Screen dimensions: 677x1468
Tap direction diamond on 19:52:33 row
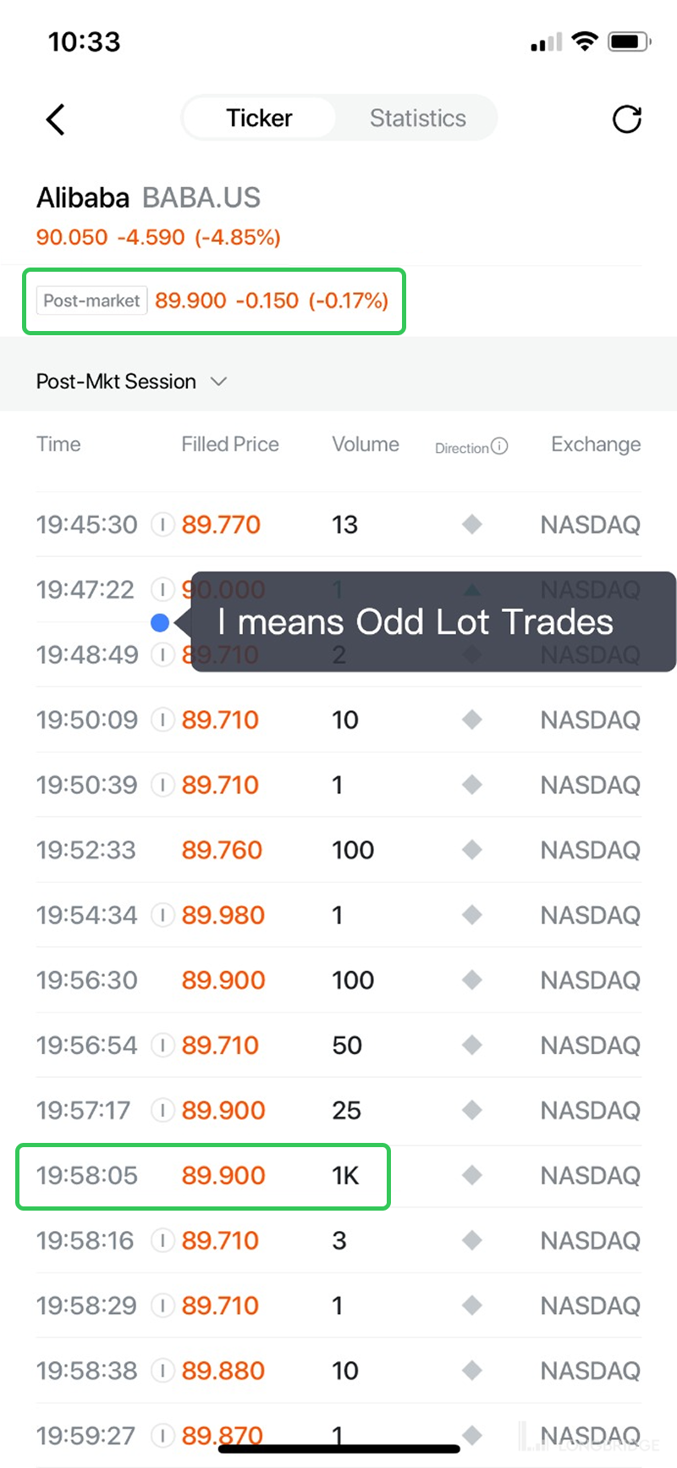click(x=472, y=850)
